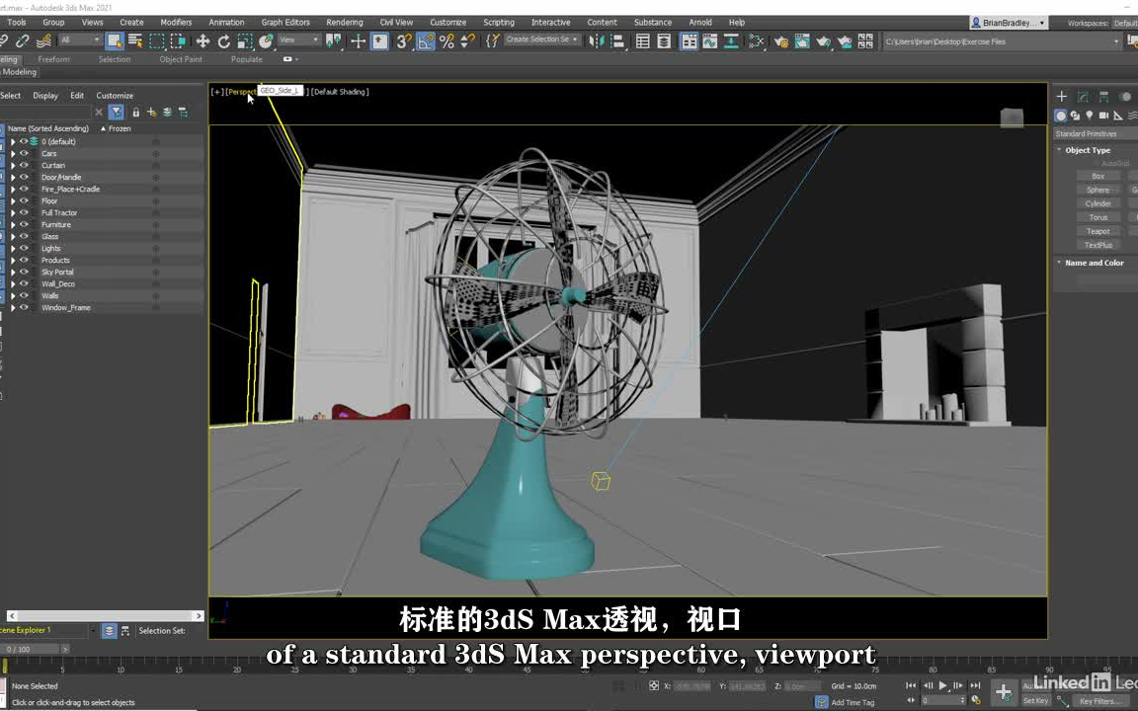Select the Geometry category icon in Create panel
Viewport: 1138px width, 711px height.
point(1060,116)
